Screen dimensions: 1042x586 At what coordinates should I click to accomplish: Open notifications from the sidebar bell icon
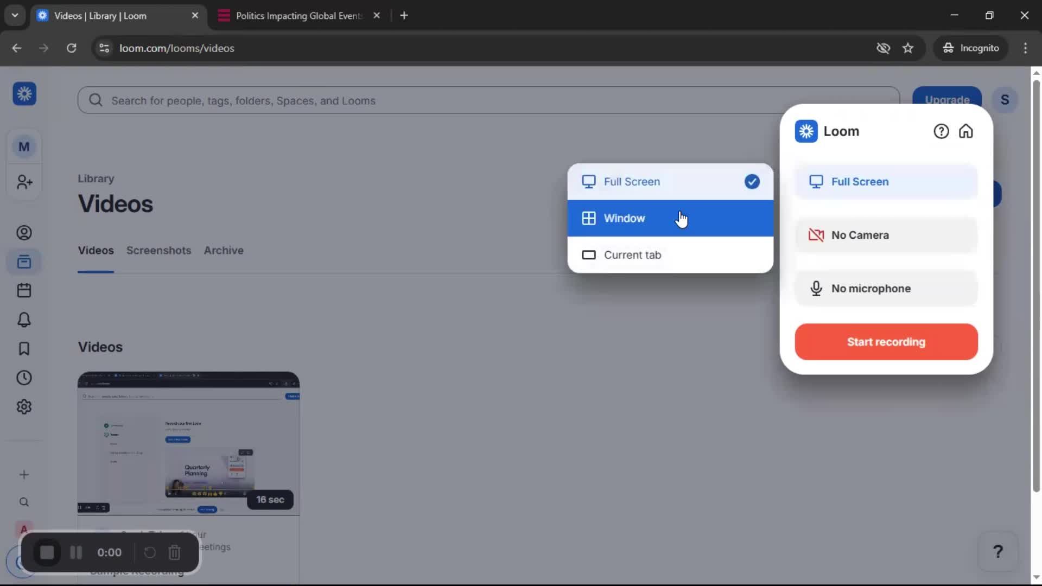tap(24, 320)
